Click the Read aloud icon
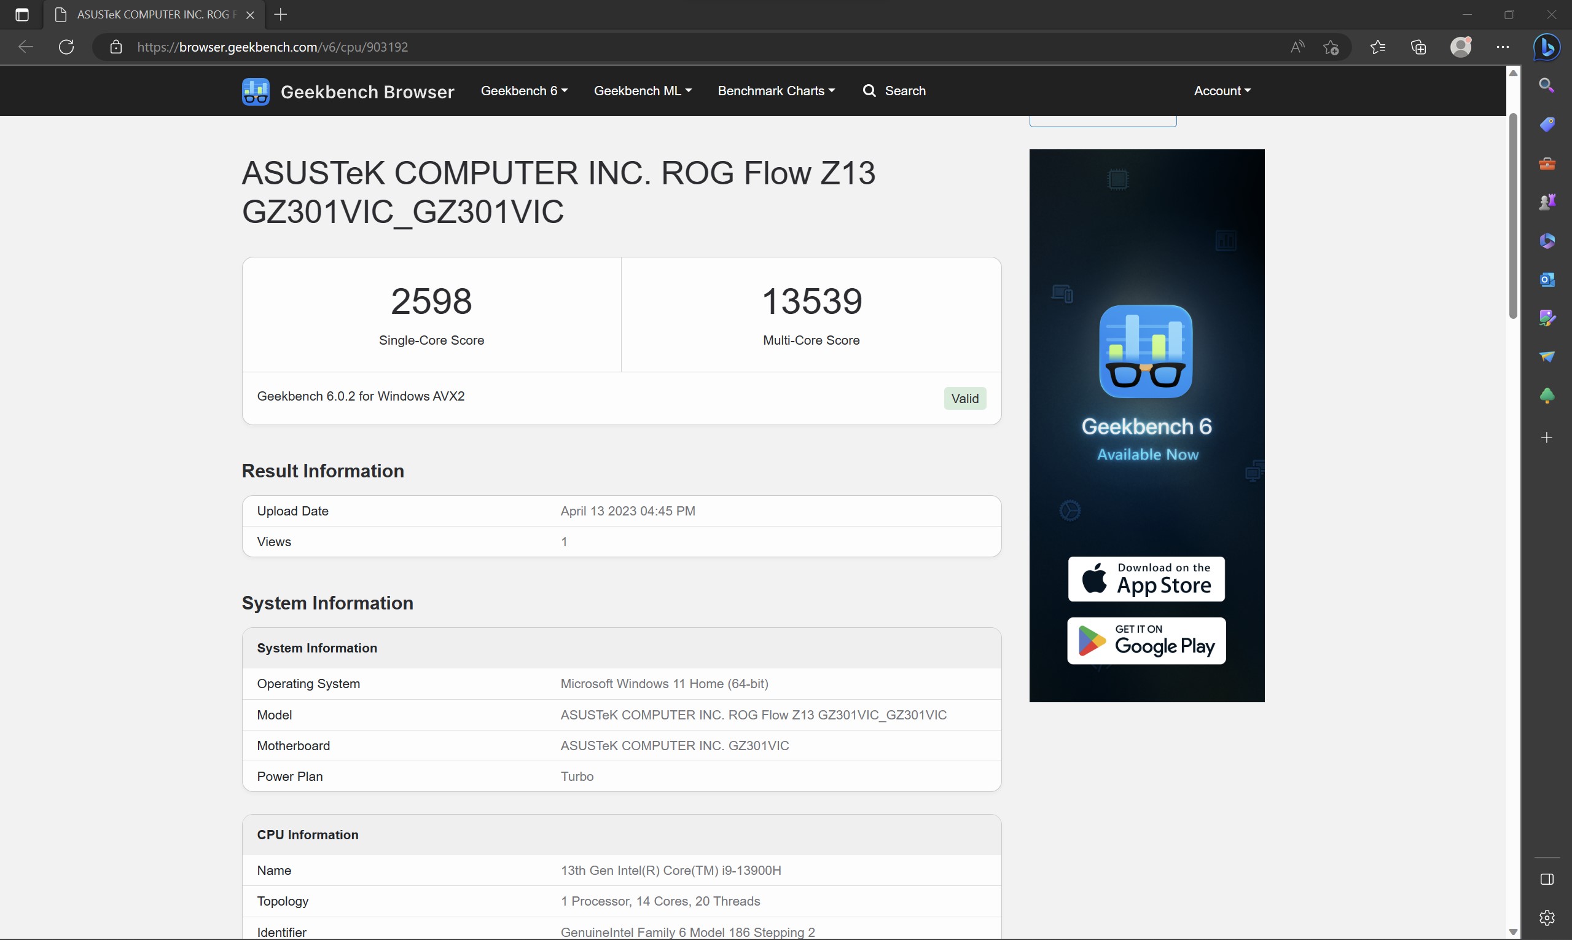 coord(1297,47)
